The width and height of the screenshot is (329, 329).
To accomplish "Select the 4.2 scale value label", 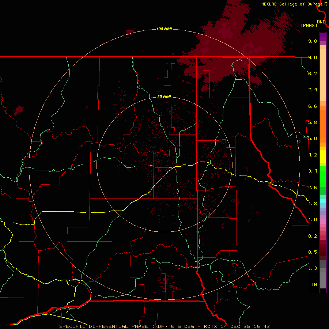I will click(x=313, y=155).
